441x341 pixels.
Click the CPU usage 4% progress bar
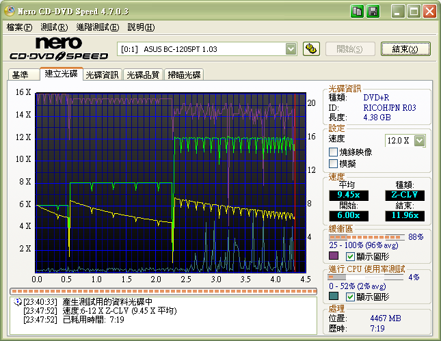point(365,277)
